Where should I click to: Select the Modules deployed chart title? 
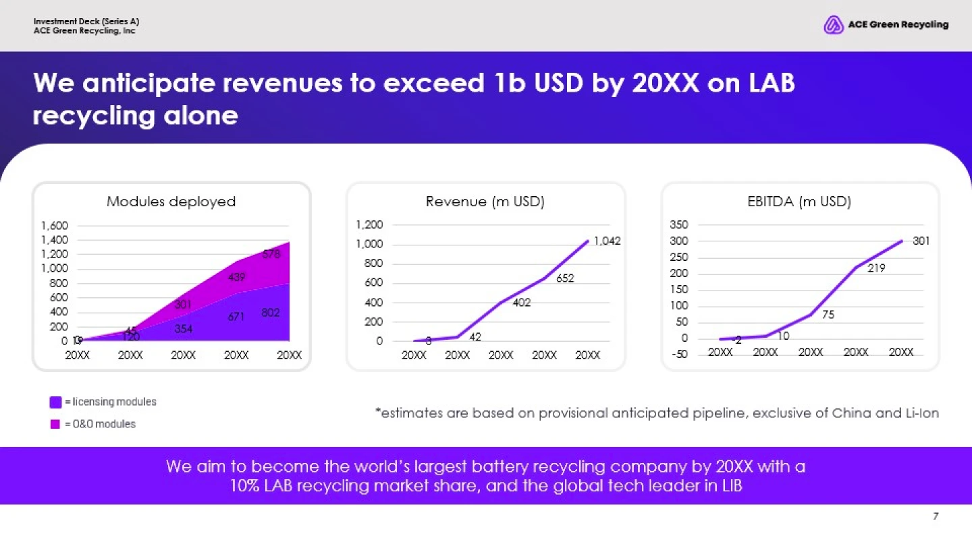click(x=171, y=202)
